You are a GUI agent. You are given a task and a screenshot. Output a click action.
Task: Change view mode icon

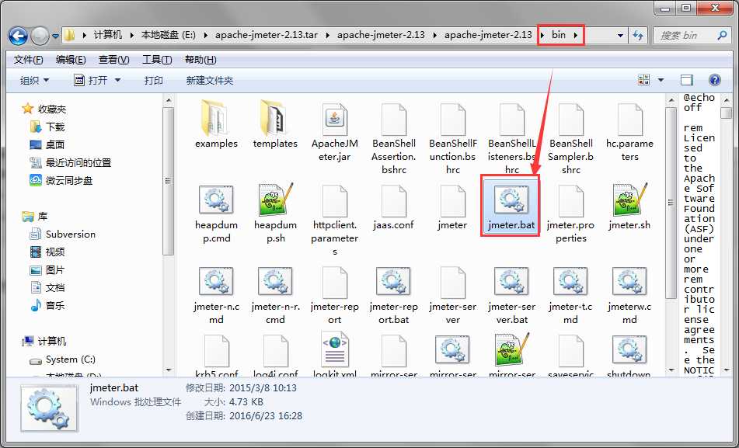click(x=643, y=80)
